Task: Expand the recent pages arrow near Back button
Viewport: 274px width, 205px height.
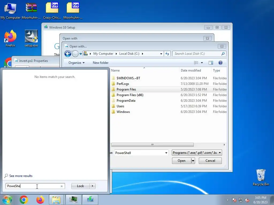Action: (x=81, y=54)
